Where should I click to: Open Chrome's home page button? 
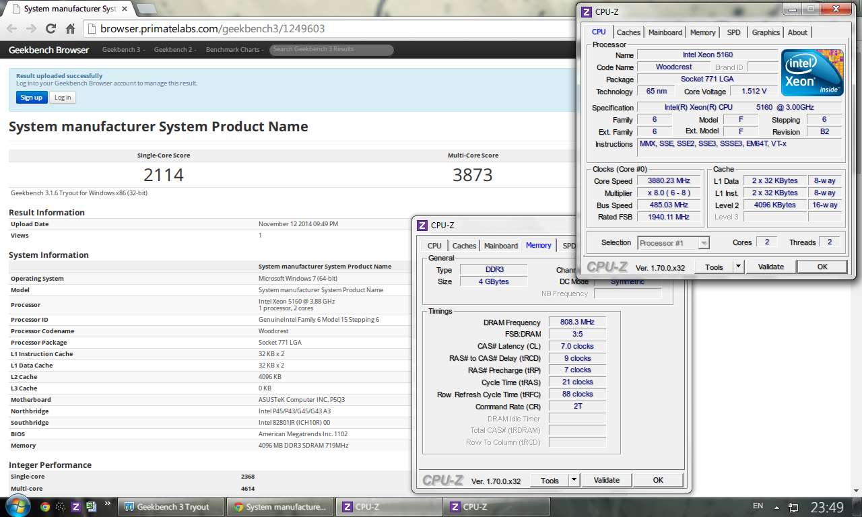pos(70,29)
